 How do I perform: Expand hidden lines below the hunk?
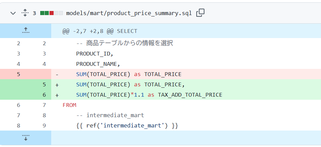tap(25, 138)
